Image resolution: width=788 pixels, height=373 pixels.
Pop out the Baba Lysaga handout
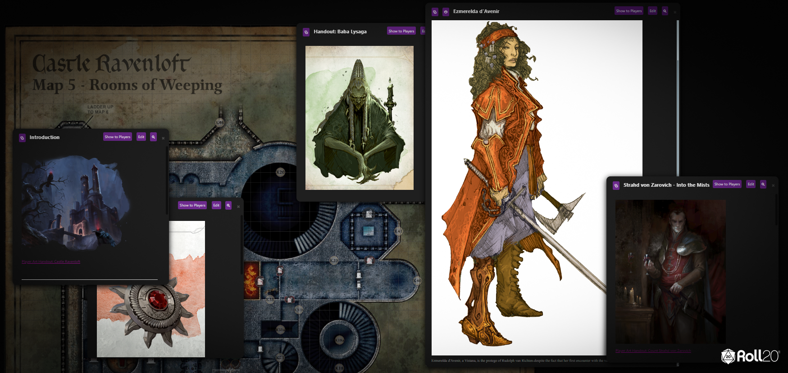click(x=306, y=32)
